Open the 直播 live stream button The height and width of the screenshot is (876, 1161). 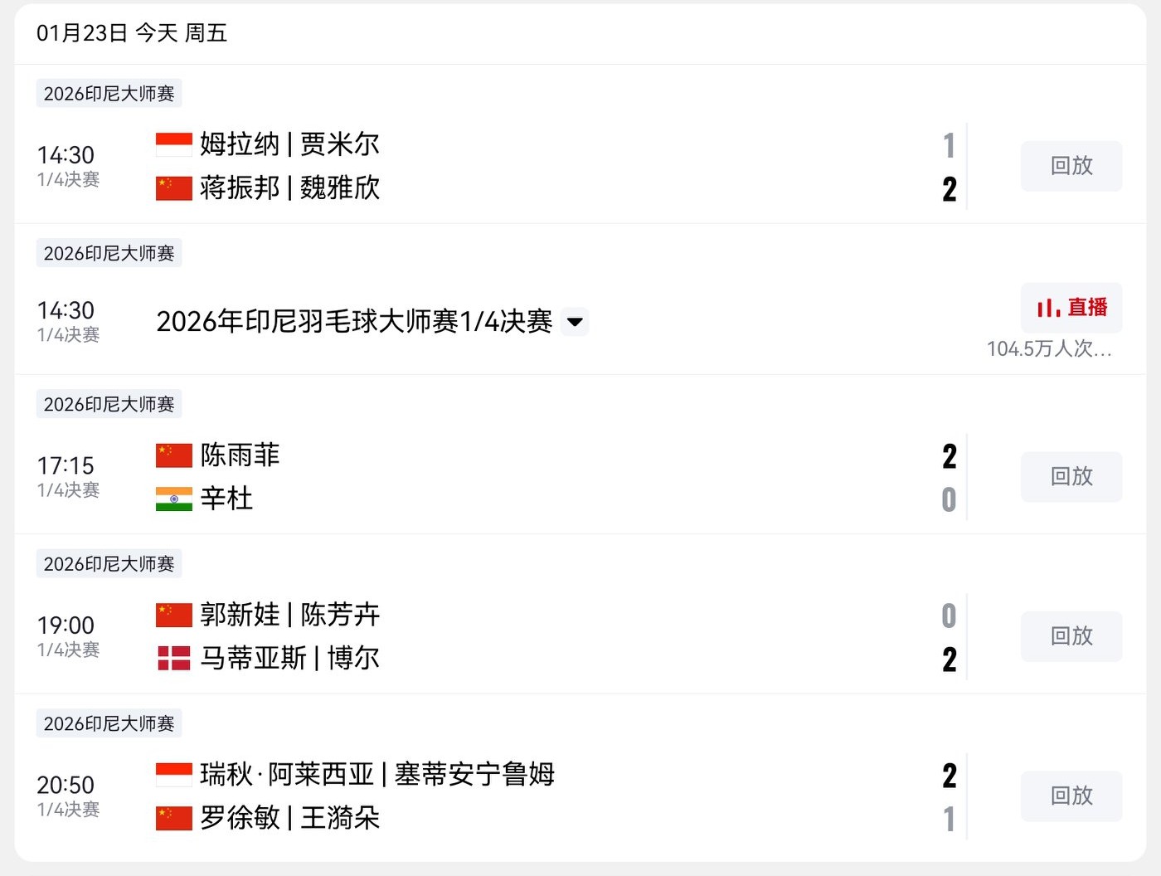pyautogui.click(x=1071, y=308)
